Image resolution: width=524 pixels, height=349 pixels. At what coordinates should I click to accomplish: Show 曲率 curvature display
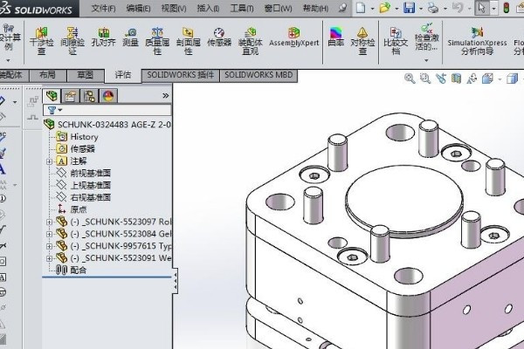336,37
